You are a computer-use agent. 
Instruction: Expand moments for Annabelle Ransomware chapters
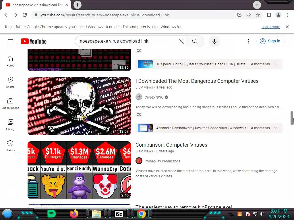tap(275, 128)
